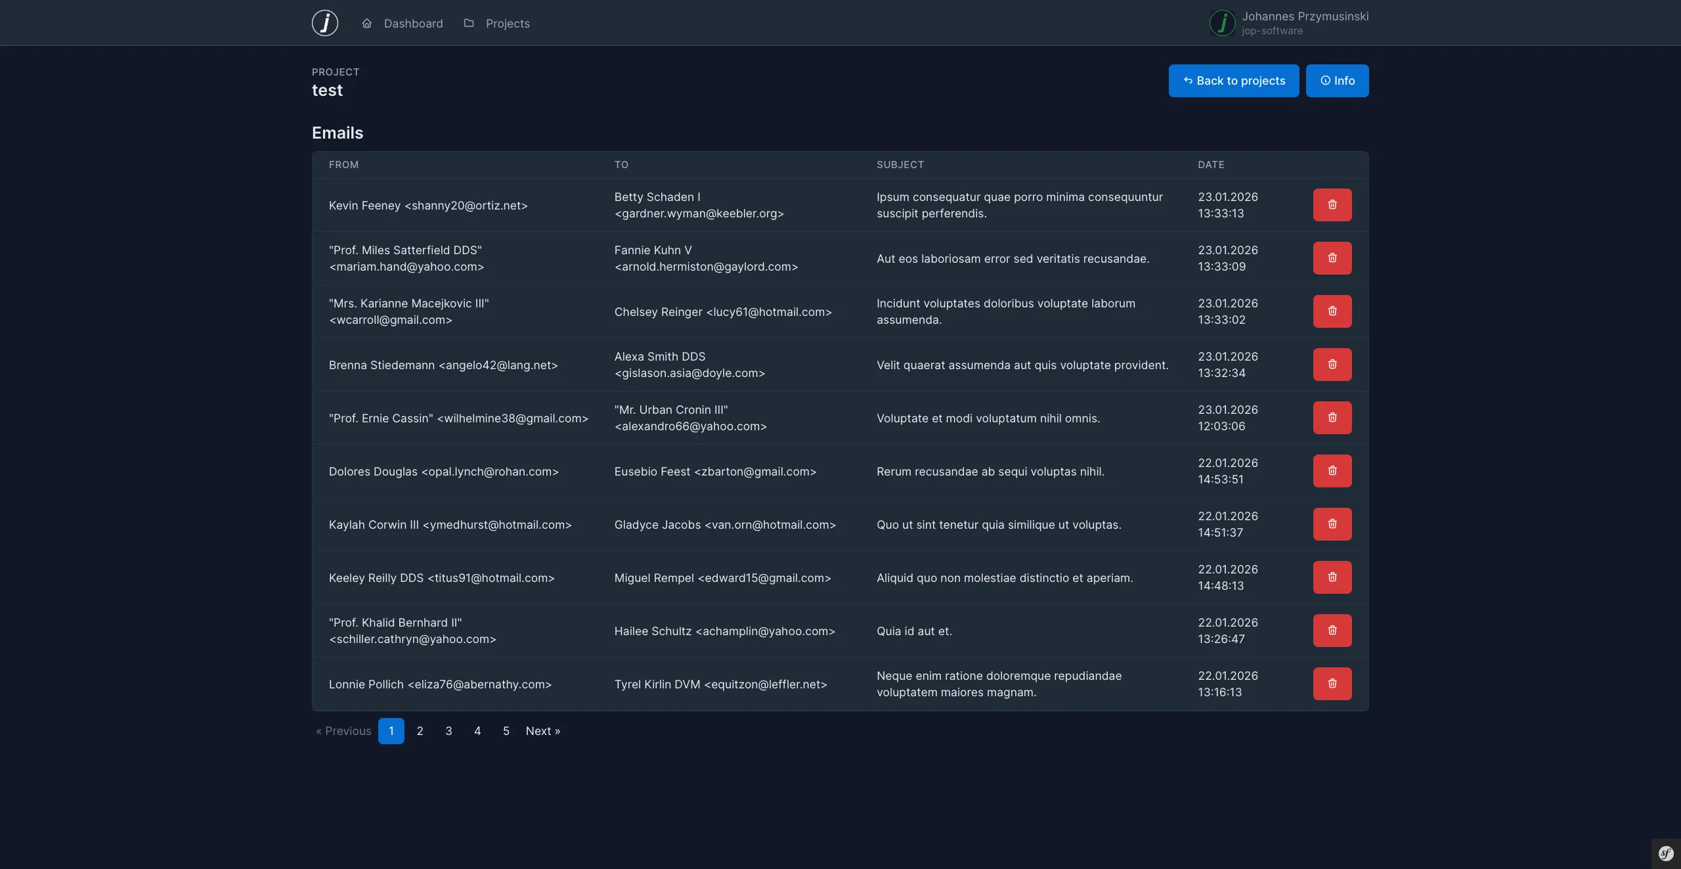Go to page 2 of emails
The image size is (1681, 869).
pos(420,731)
